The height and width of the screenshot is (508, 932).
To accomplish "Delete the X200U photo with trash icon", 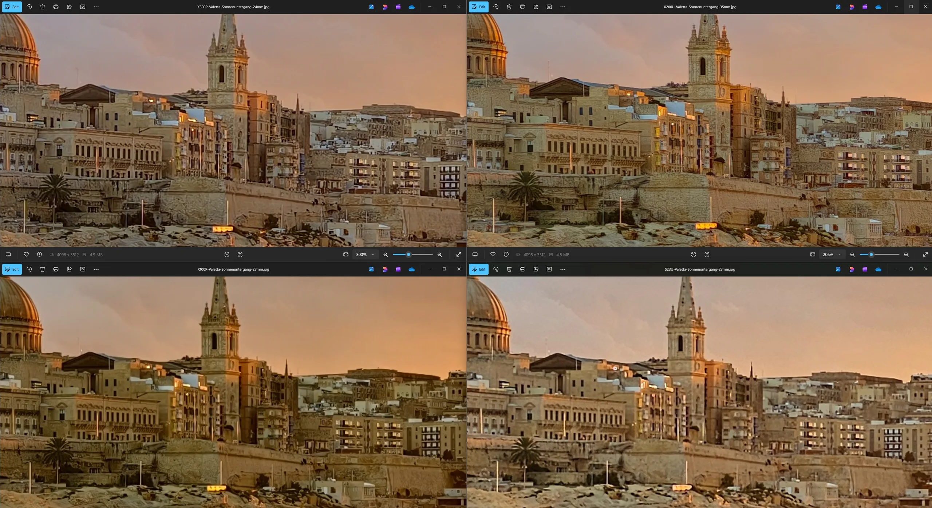I will [509, 7].
